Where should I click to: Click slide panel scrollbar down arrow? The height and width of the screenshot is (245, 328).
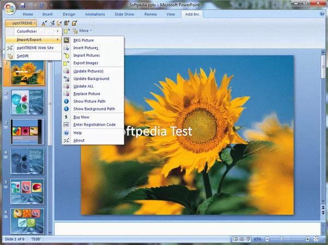(x=50, y=232)
